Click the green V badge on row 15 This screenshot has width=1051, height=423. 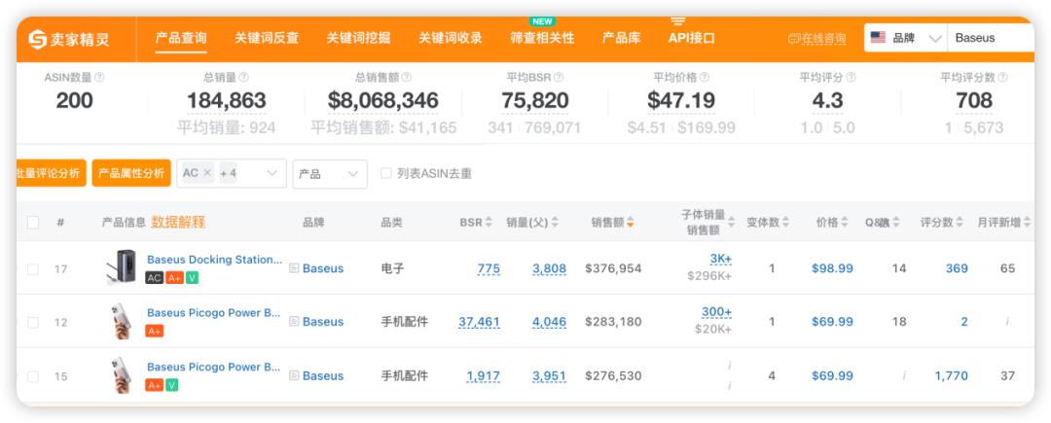(171, 385)
